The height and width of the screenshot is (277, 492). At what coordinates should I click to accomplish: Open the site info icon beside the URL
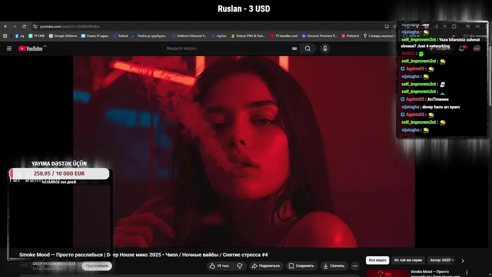(x=35, y=27)
